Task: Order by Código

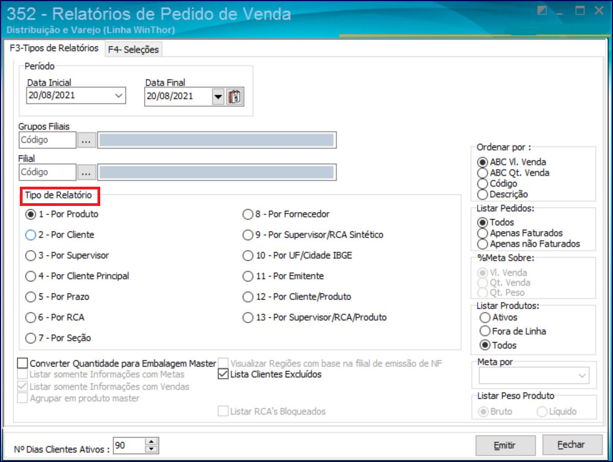Action: pyautogui.click(x=497, y=184)
